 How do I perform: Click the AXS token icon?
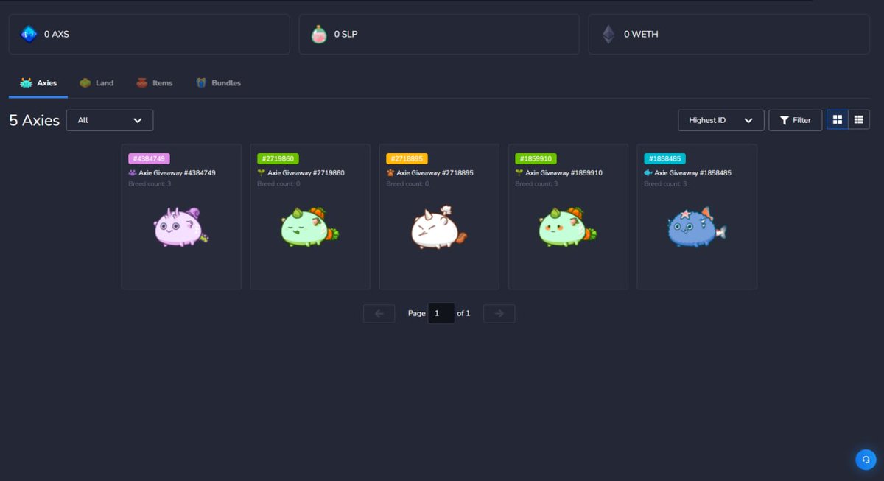point(29,34)
